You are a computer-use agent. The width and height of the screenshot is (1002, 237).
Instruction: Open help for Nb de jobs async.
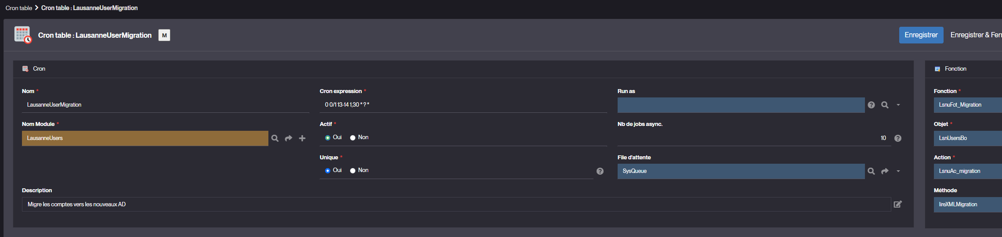pyautogui.click(x=898, y=138)
